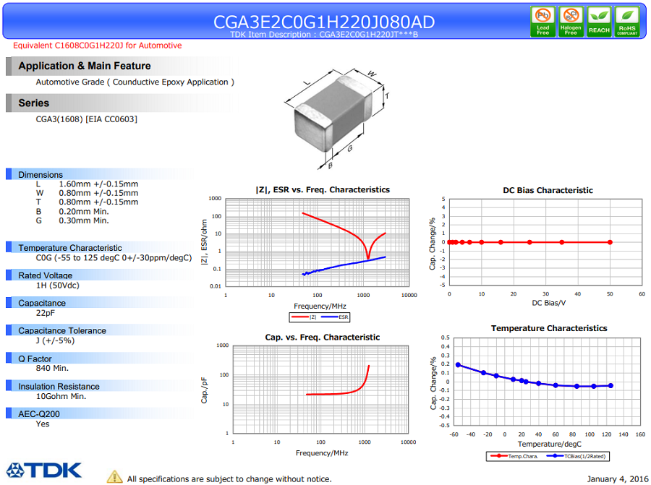Click the C0G (-55 to 125 degC) value
The height and width of the screenshot is (485, 651).
click(x=114, y=257)
